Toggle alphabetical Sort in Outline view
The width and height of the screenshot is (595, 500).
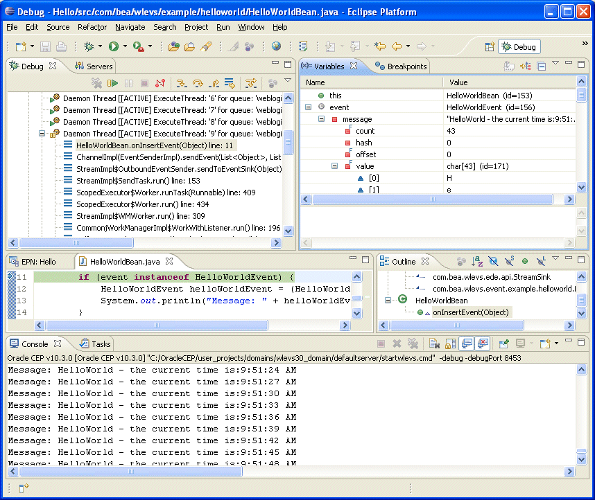click(x=477, y=261)
